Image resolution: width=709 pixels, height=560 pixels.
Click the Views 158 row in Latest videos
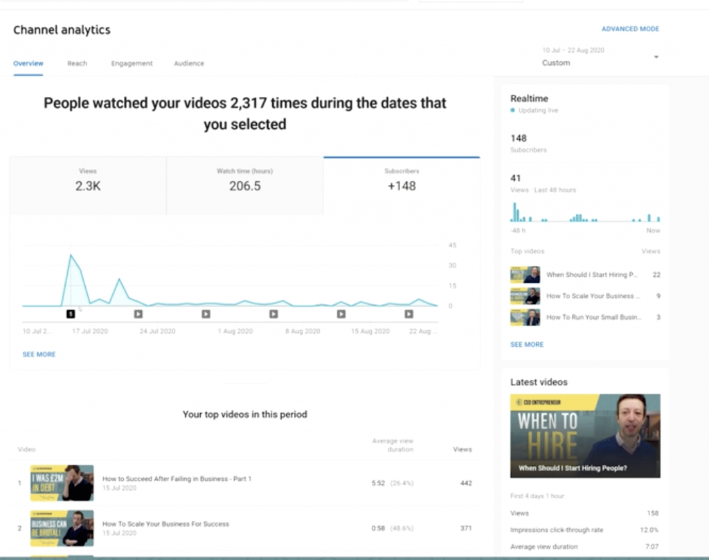point(584,513)
